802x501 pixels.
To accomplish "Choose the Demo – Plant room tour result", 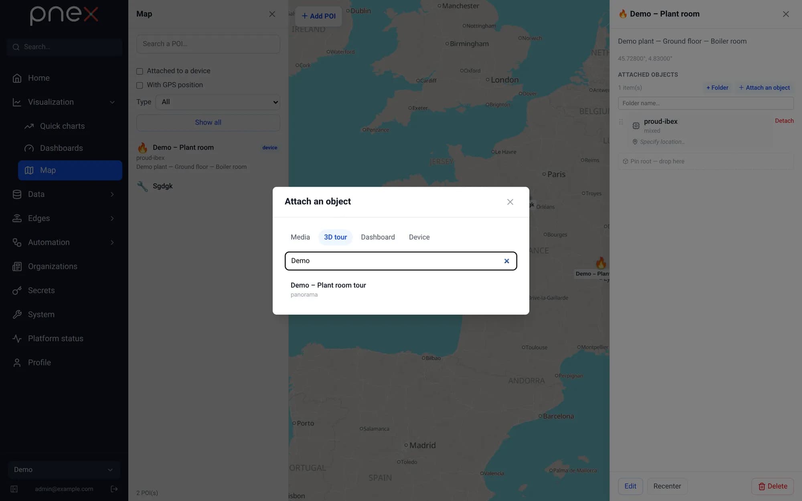I will click(x=401, y=289).
